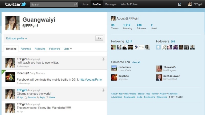Delete the Obama tweet via trash icon
Image resolution: width=205 pixels, height=115 pixels.
[47, 98]
